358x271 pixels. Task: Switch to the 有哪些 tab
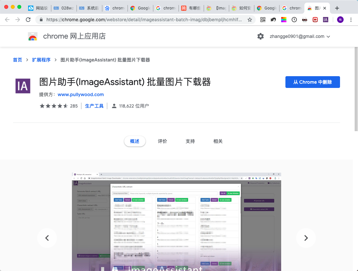[x=191, y=8]
